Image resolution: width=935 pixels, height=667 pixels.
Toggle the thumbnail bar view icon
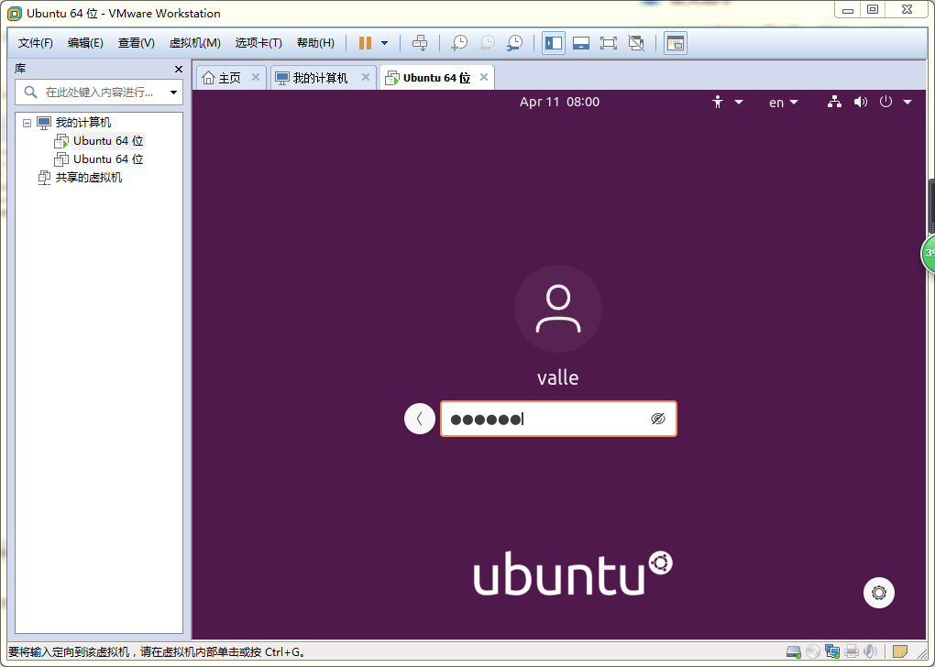[x=581, y=43]
